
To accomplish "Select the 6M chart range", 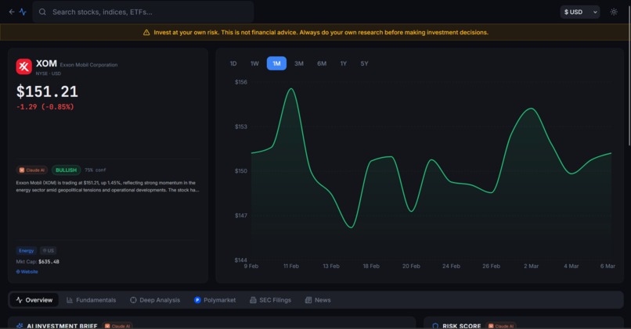I will pyautogui.click(x=322, y=63).
